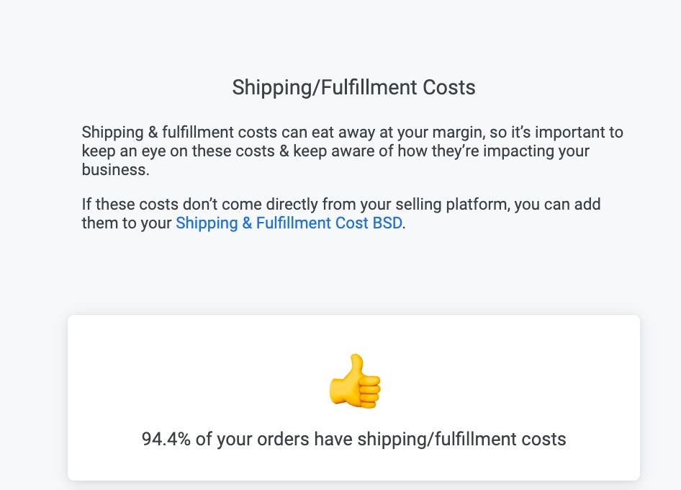Open the Shipping & Fulfillment Cost BSD link
Image resolution: width=681 pixels, height=490 pixels.
click(x=288, y=223)
